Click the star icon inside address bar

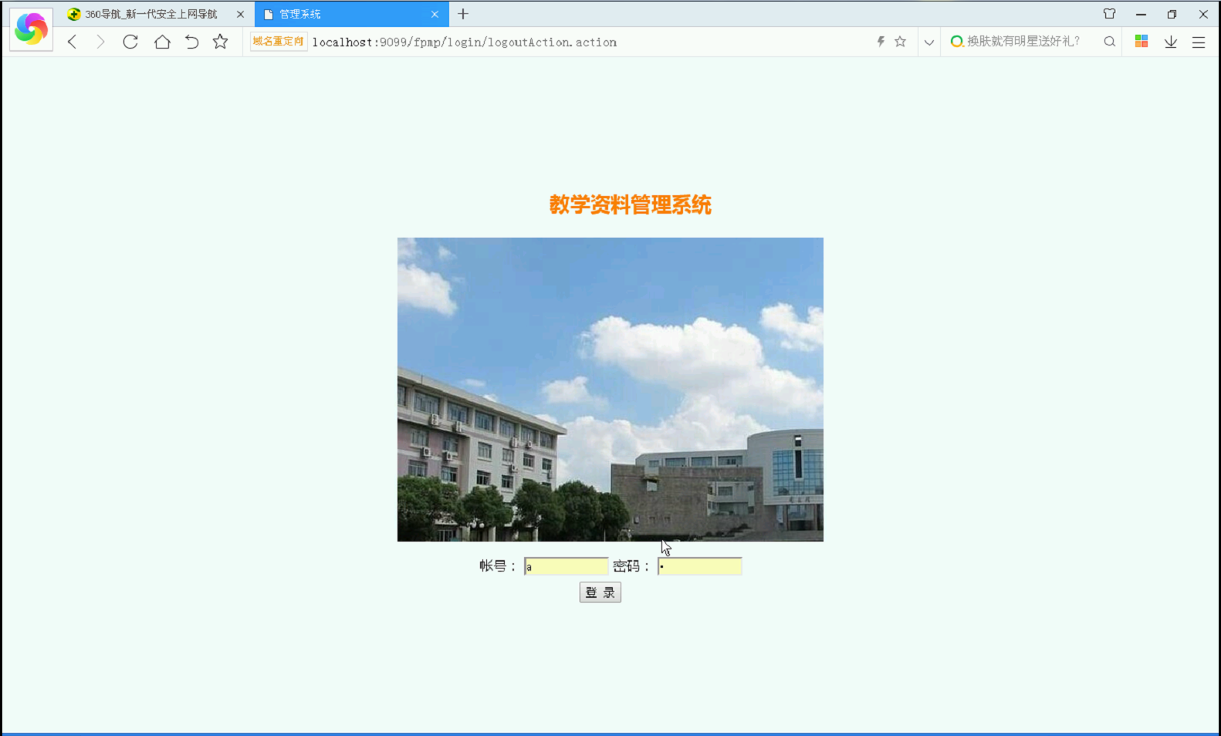pyautogui.click(x=900, y=42)
